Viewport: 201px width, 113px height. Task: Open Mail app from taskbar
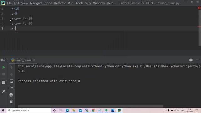pyautogui.click(x=80, y=110)
